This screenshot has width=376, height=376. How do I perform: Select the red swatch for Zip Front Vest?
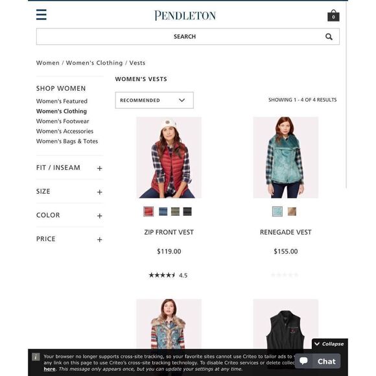tap(148, 211)
